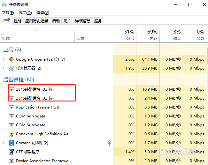Click the 任务管理器 process row icon

pyautogui.click(x=12, y=68)
